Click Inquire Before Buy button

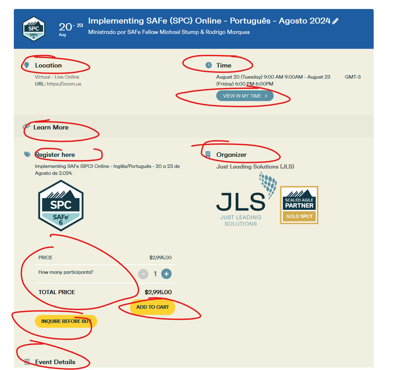coord(66,321)
